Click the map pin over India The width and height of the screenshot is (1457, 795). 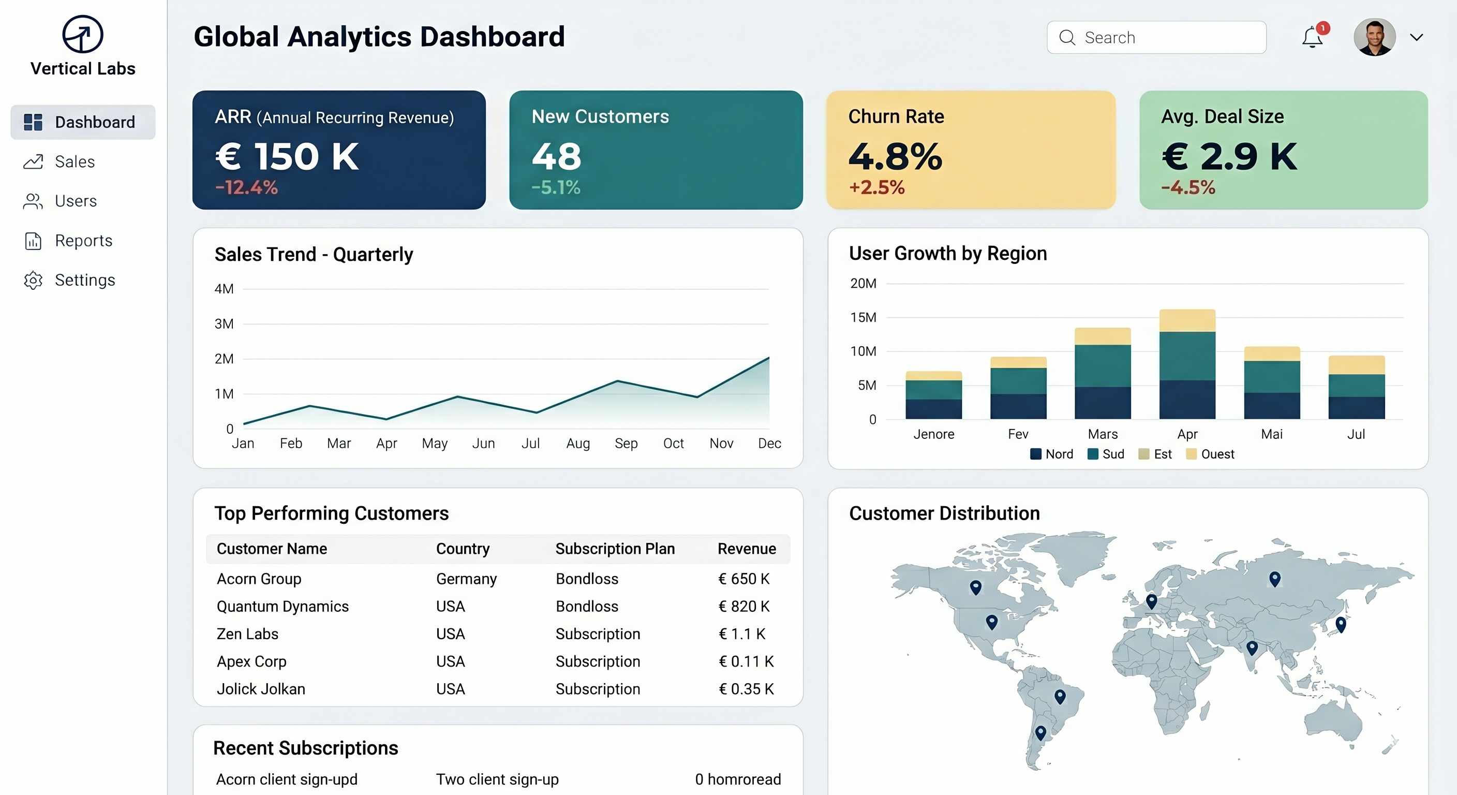(1252, 647)
